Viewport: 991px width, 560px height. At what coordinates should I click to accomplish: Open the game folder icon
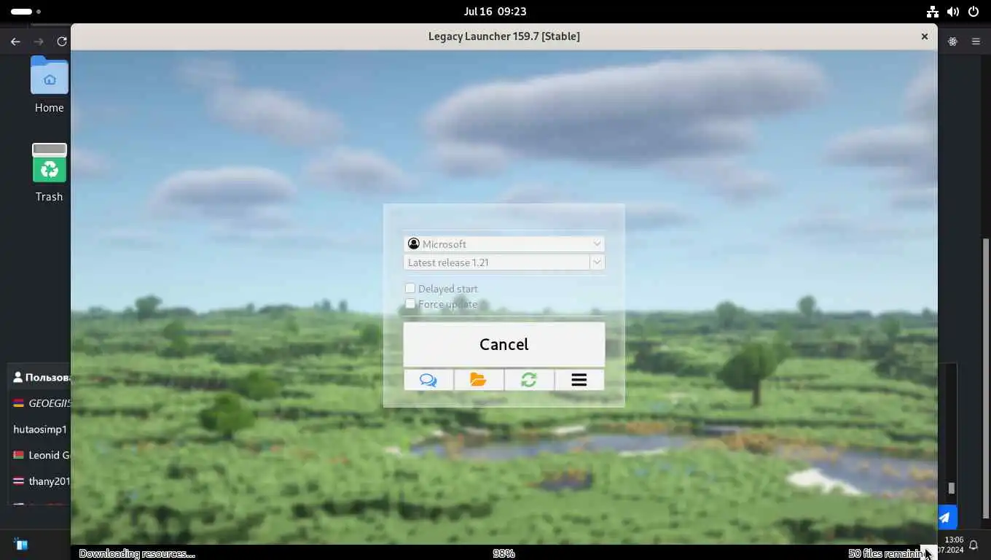coord(478,380)
